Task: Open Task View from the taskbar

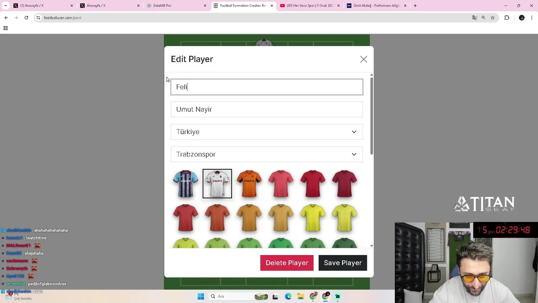Action: click(275, 296)
